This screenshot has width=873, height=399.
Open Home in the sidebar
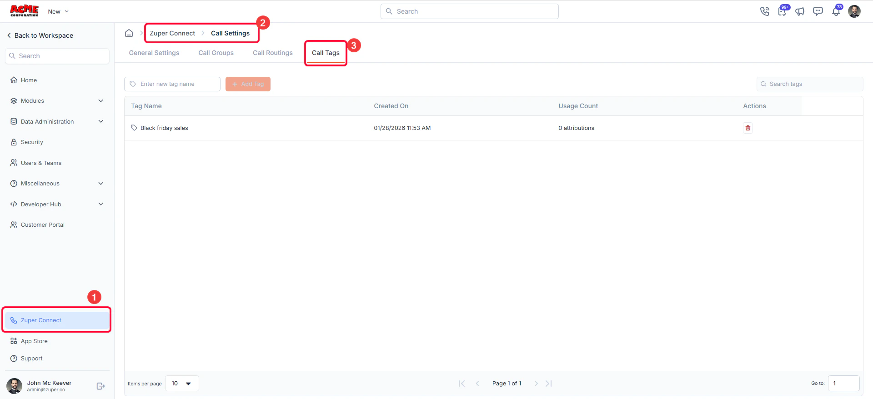click(x=57, y=80)
